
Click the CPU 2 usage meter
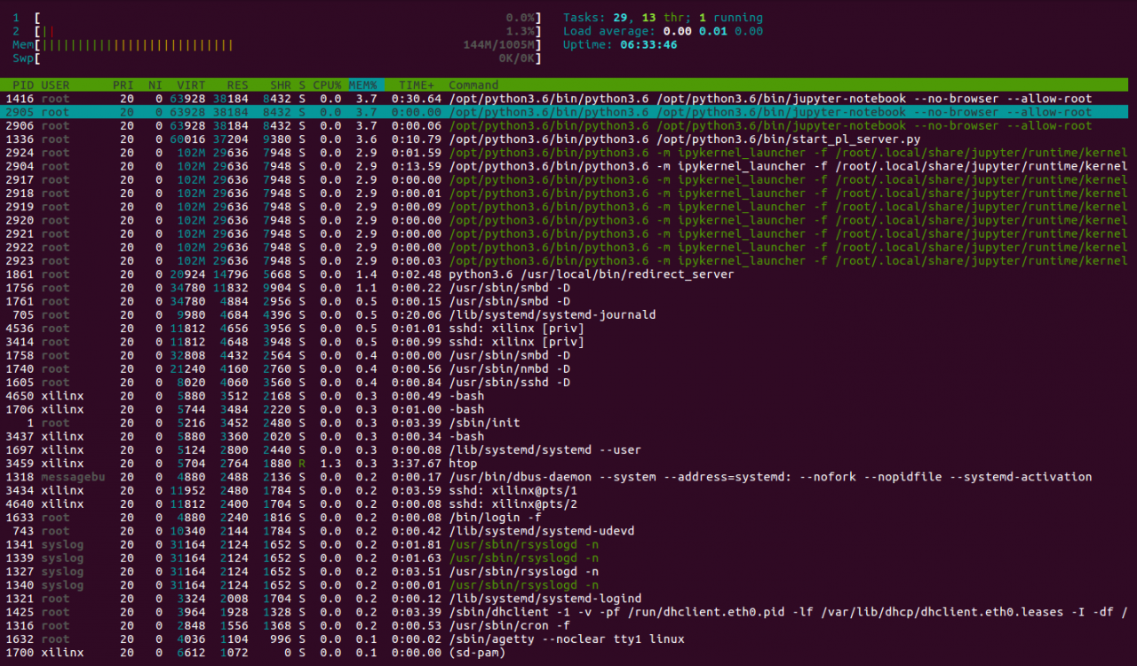click(275, 31)
